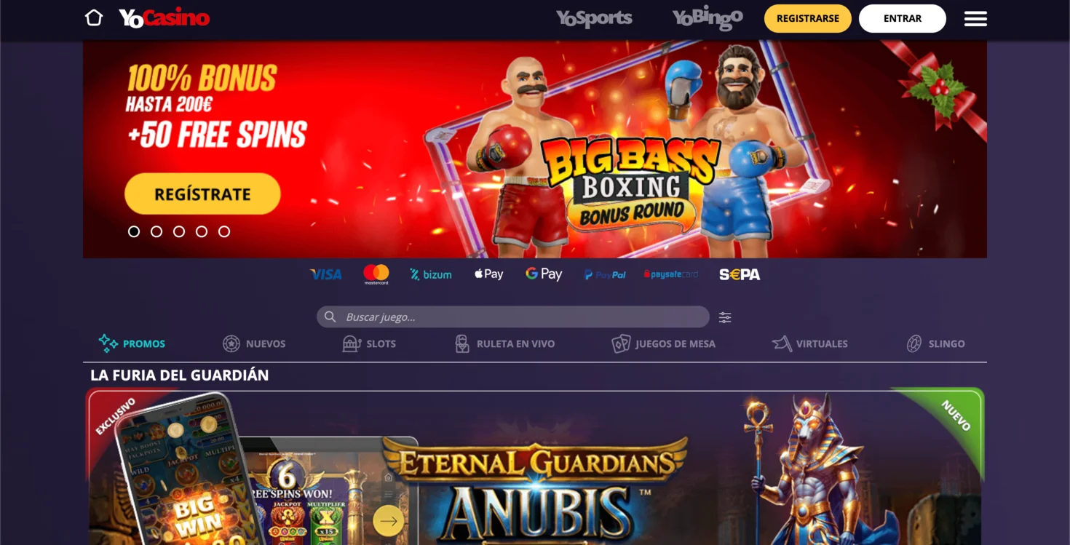Click the Entrar login button
This screenshot has height=545, width=1070.
[903, 19]
